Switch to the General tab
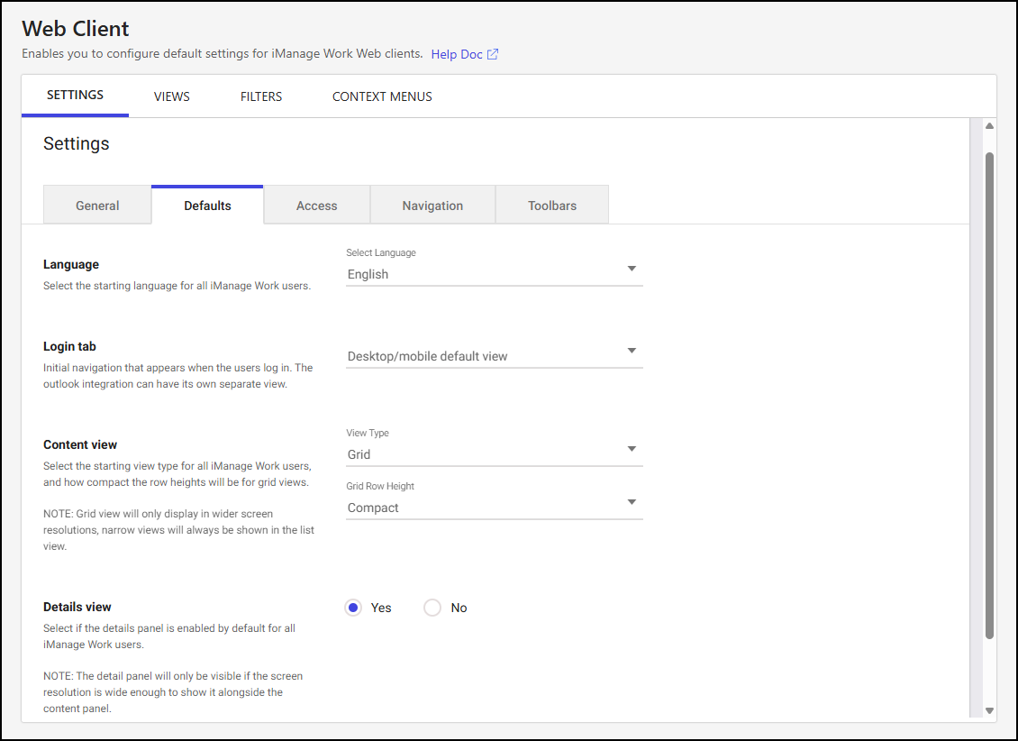This screenshot has height=741, width=1018. pos(96,205)
